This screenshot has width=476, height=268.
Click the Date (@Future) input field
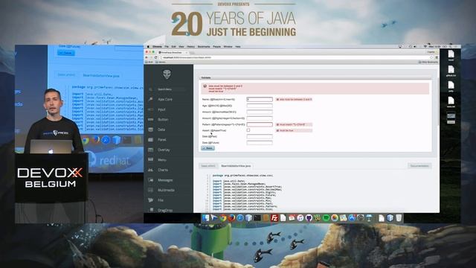[260, 142]
